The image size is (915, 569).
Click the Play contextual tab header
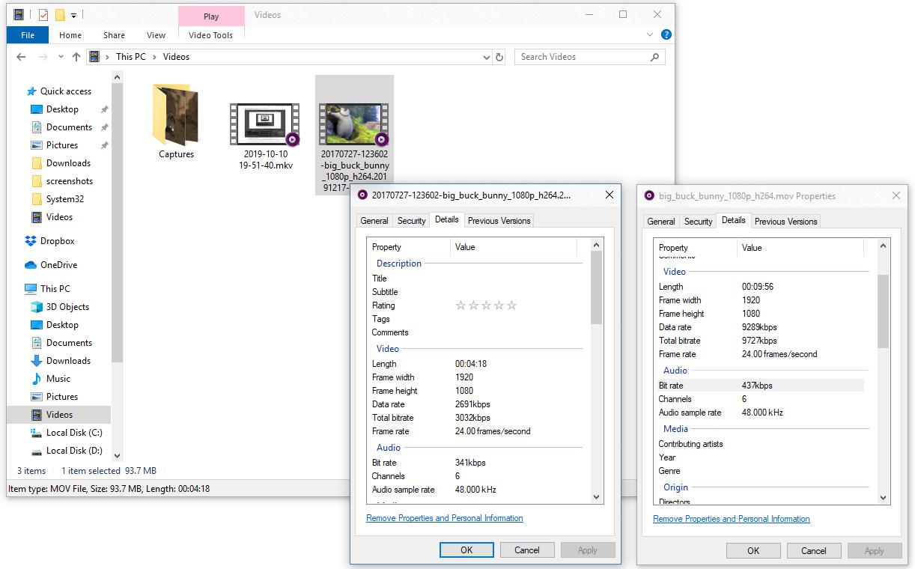click(211, 16)
